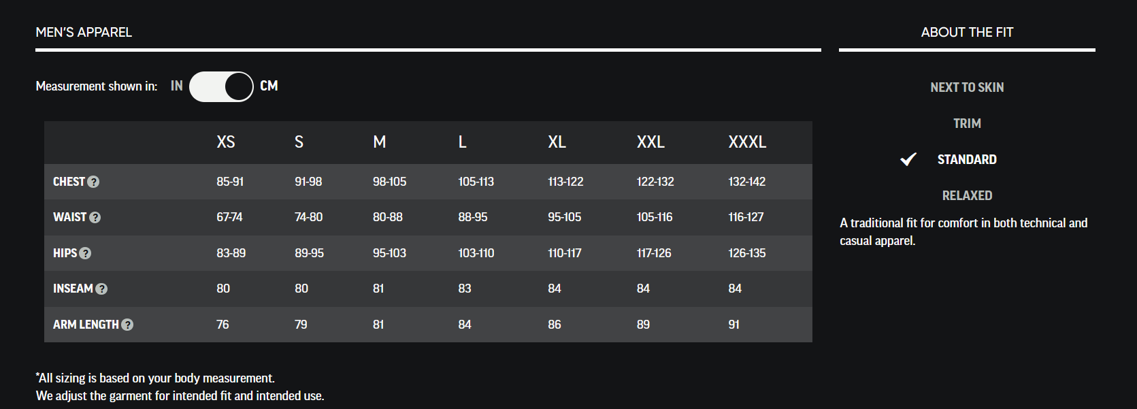Click the checkmark beside Standard fit
This screenshot has height=409, width=1137.
point(908,159)
